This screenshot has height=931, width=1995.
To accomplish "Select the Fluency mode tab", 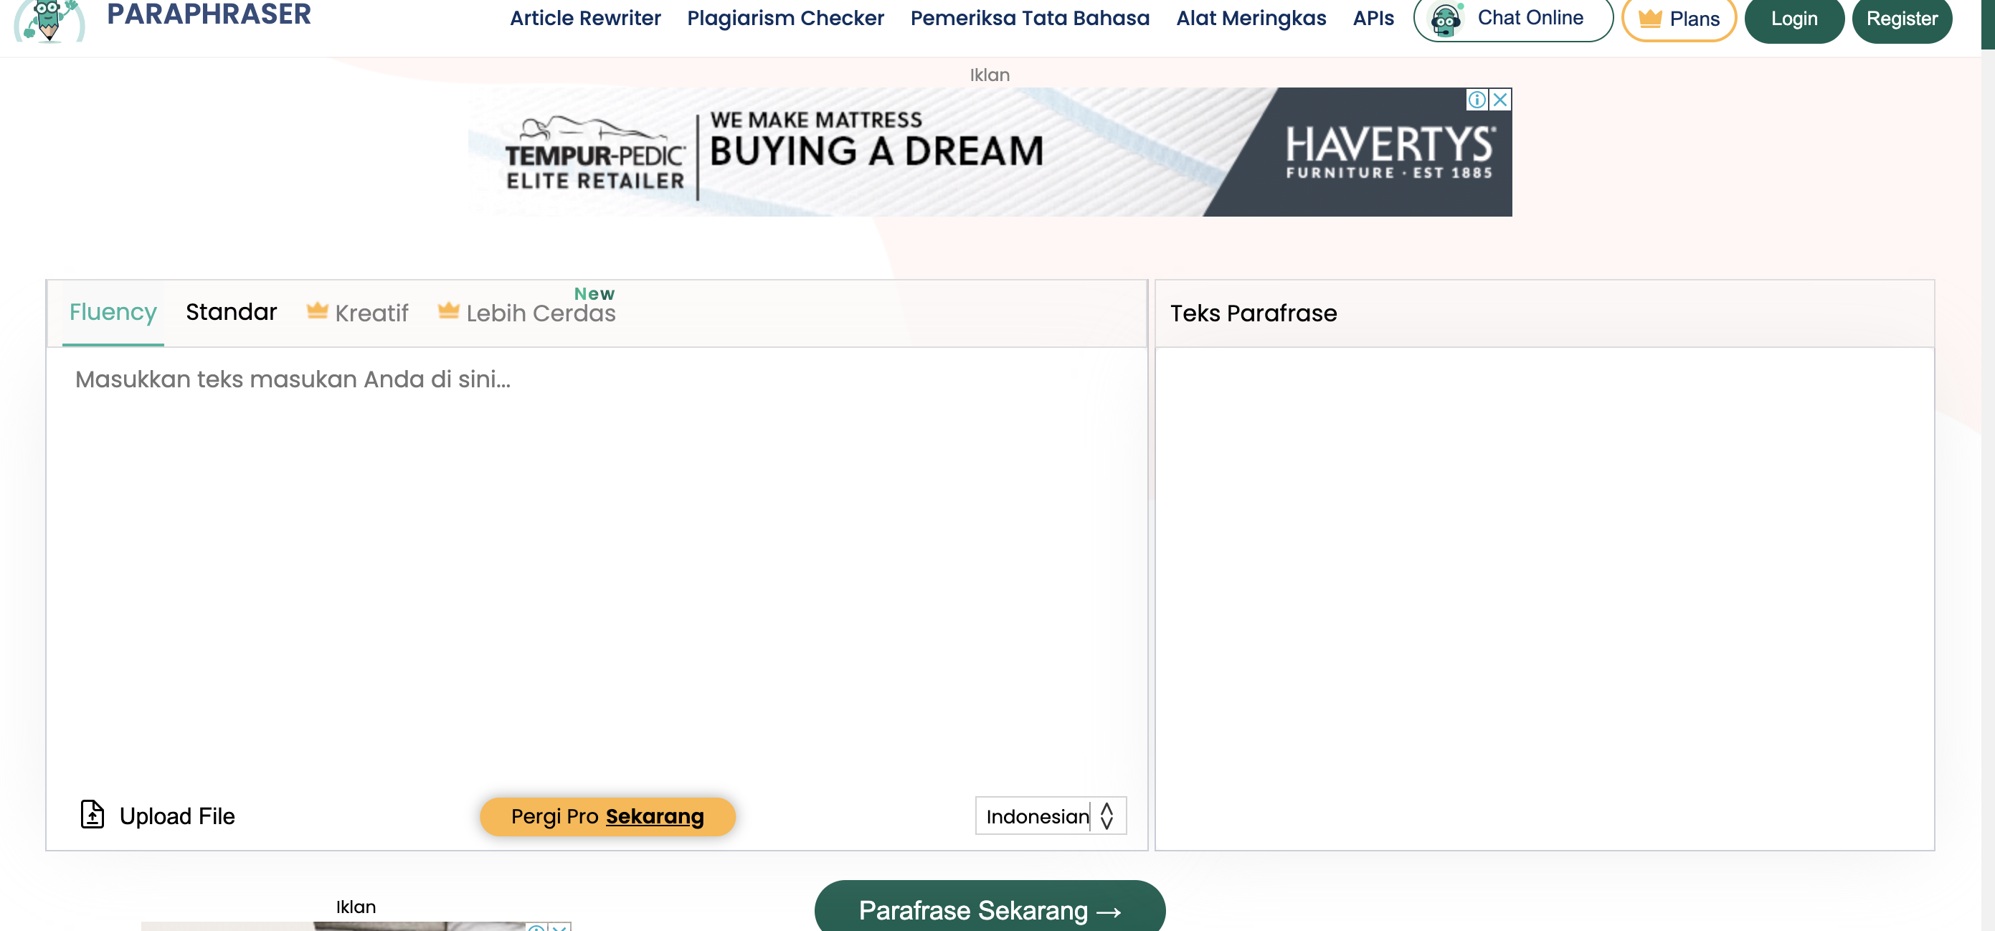I will click(x=113, y=311).
